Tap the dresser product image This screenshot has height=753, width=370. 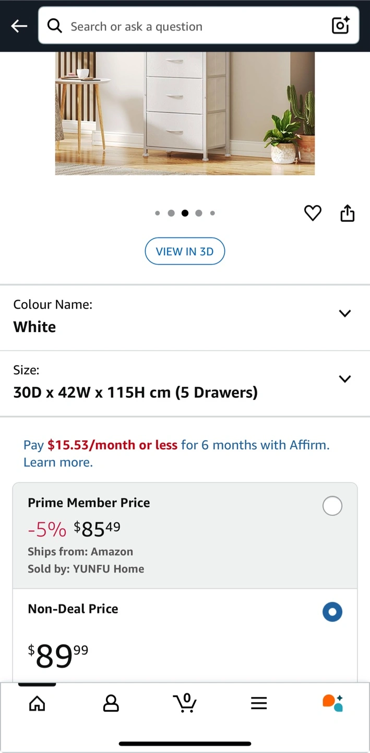tap(185, 113)
